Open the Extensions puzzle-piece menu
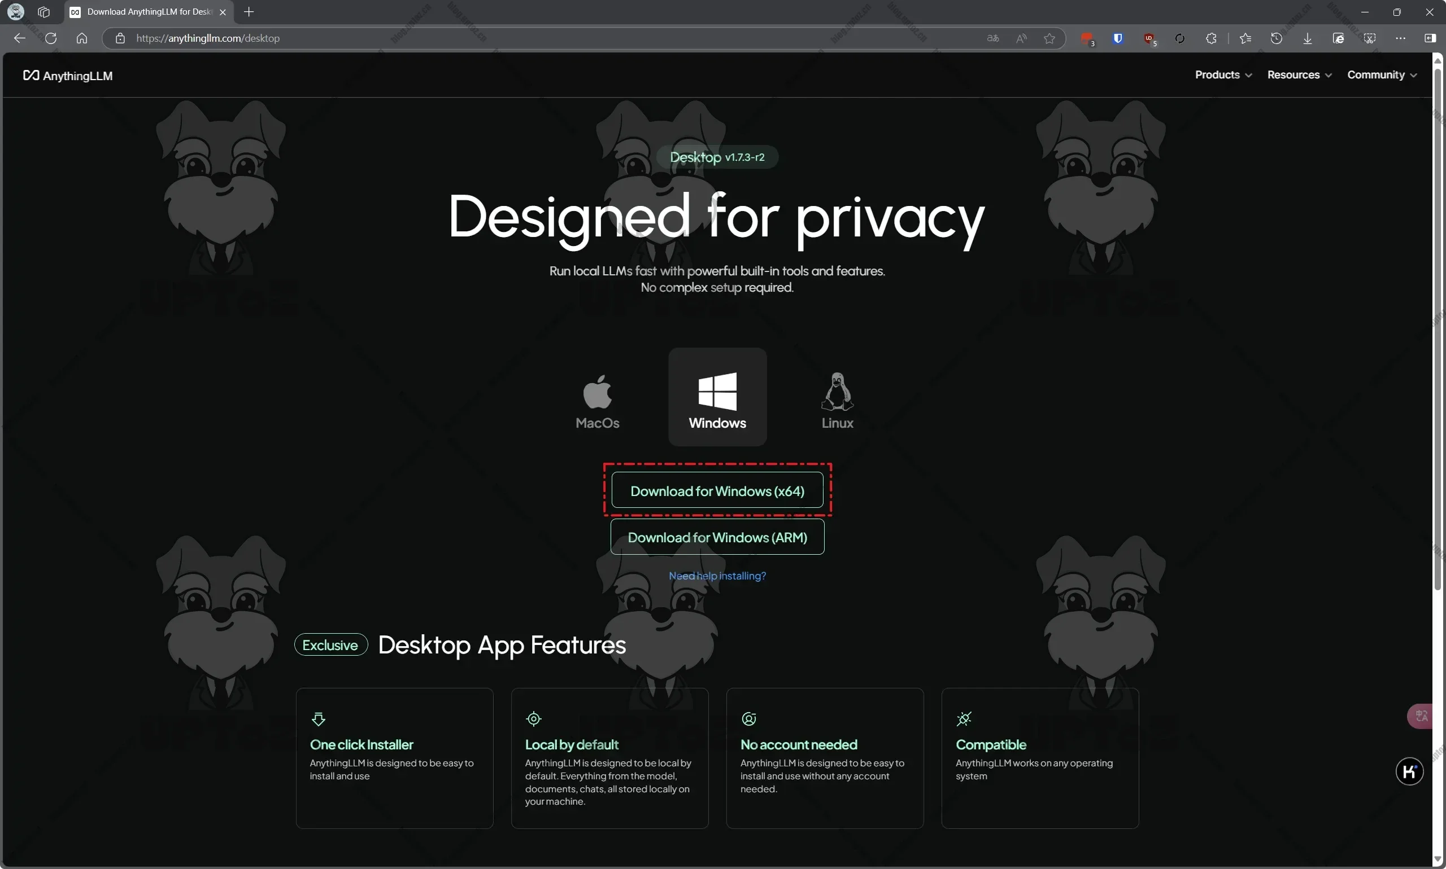Image resolution: width=1446 pixels, height=869 pixels. (x=1211, y=38)
